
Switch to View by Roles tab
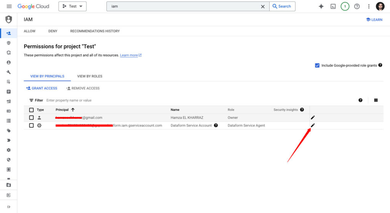(90, 76)
